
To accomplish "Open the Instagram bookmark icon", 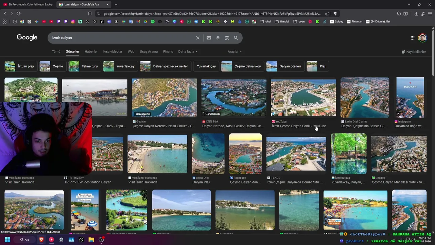I will 73,21.
